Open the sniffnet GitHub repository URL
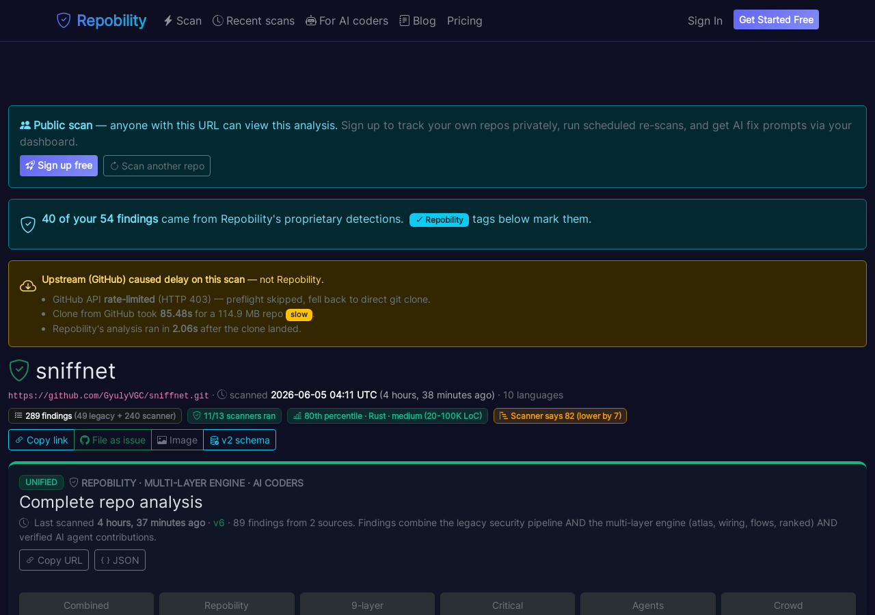The width and height of the screenshot is (875, 615). (109, 396)
